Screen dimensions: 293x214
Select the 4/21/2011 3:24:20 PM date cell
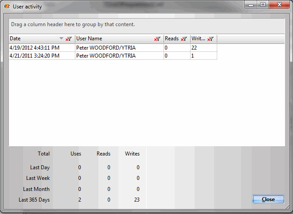point(42,56)
